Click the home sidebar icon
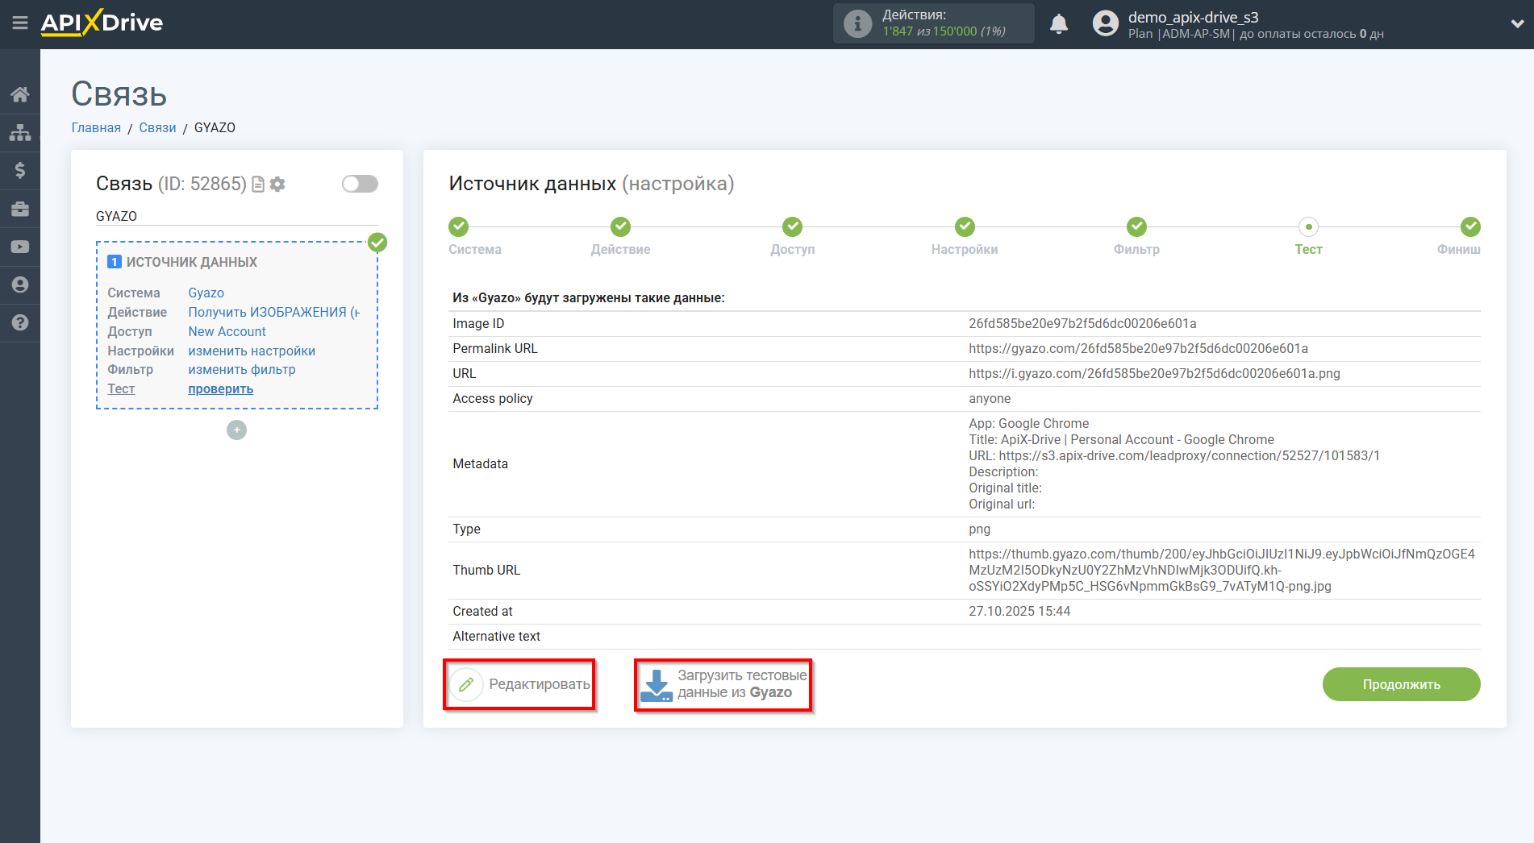 (20, 94)
